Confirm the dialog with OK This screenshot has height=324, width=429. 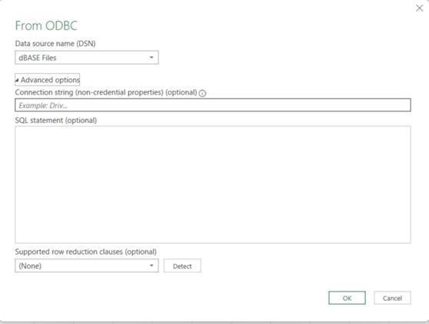347,298
